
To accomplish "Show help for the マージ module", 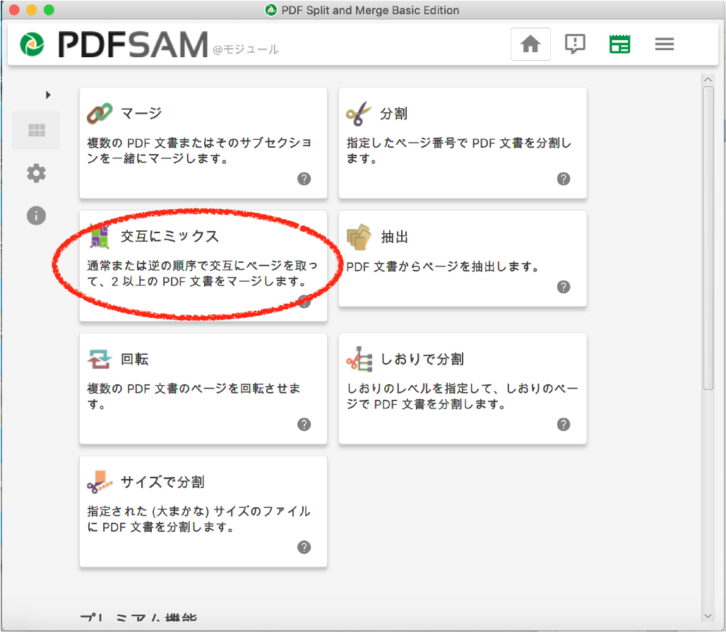I will [x=304, y=179].
